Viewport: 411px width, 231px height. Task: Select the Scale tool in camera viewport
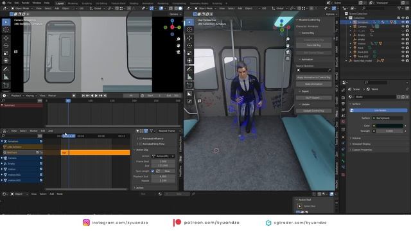[6, 53]
